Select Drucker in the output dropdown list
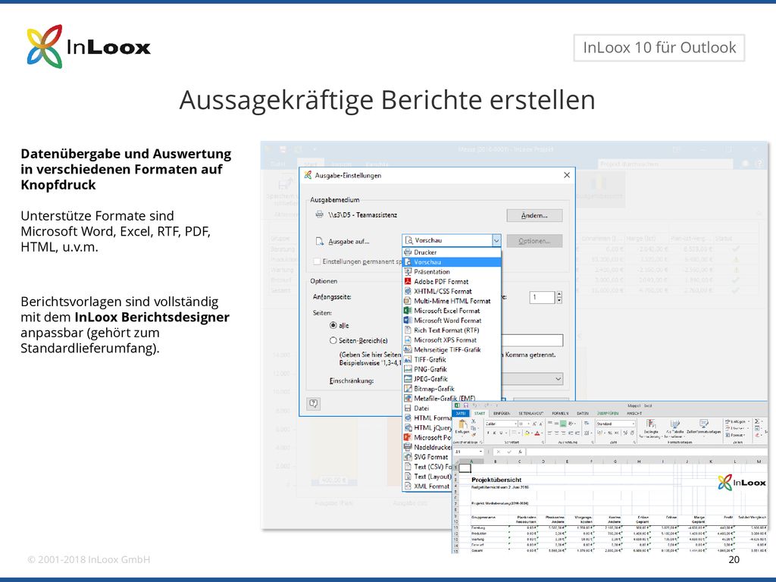This screenshot has width=776, height=582. point(452,252)
